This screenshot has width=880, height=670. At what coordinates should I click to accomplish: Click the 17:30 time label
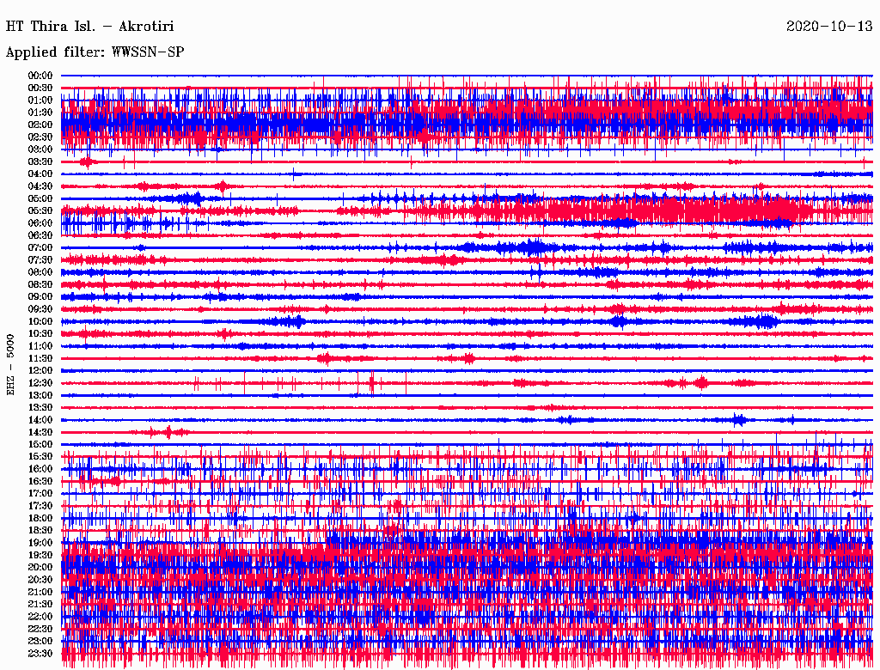(40, 506)
